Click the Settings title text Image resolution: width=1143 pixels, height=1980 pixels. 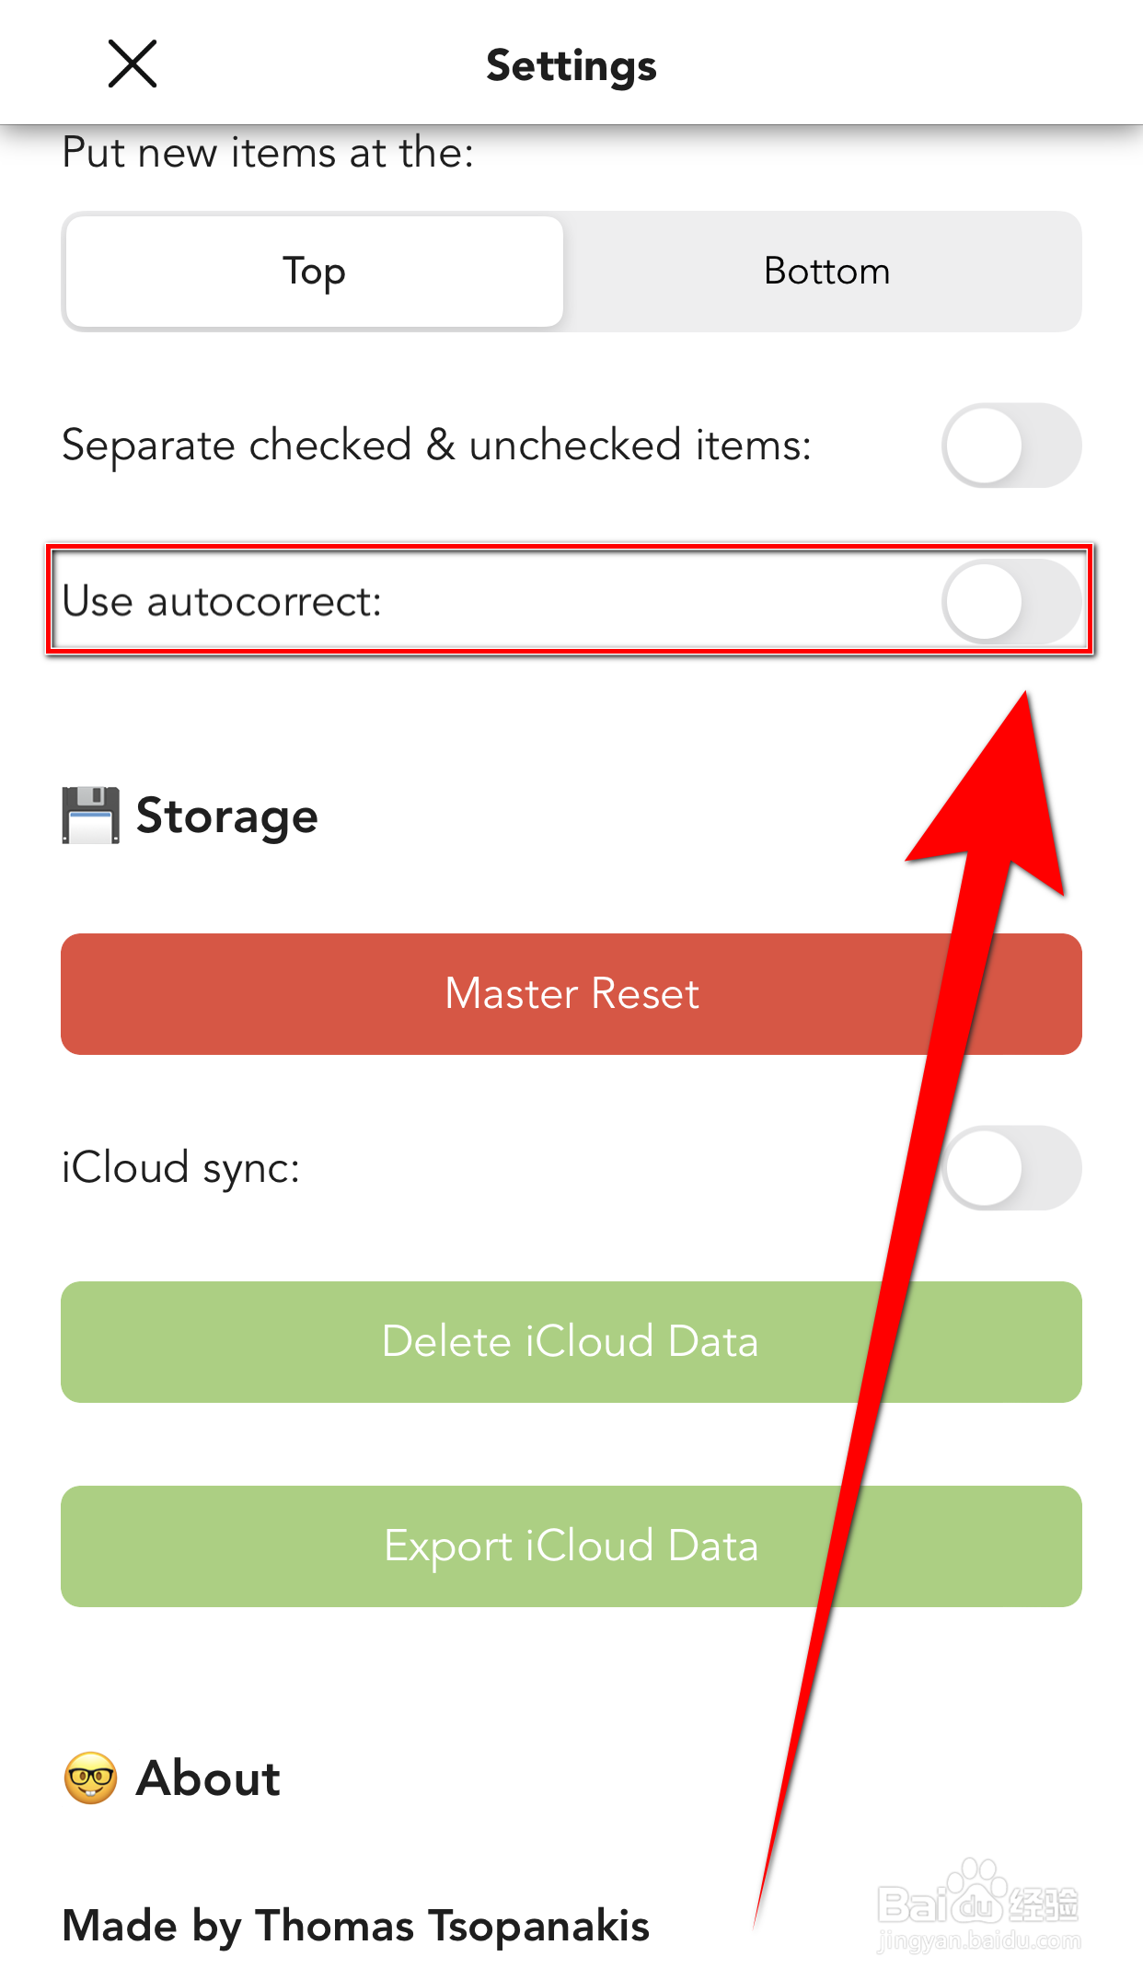click(571, 66)
